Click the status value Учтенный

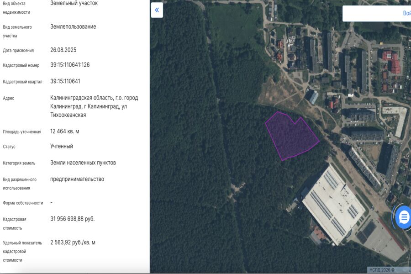point(62,146)
